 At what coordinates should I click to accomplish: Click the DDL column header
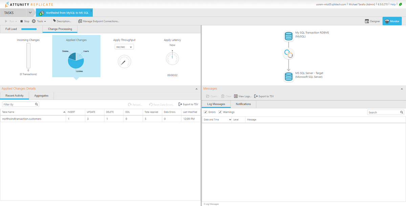click(133, 112)
